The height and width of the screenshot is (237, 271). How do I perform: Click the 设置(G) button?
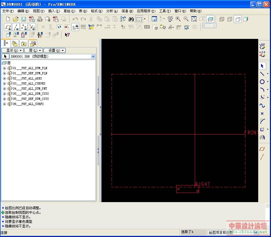point(54,51)
